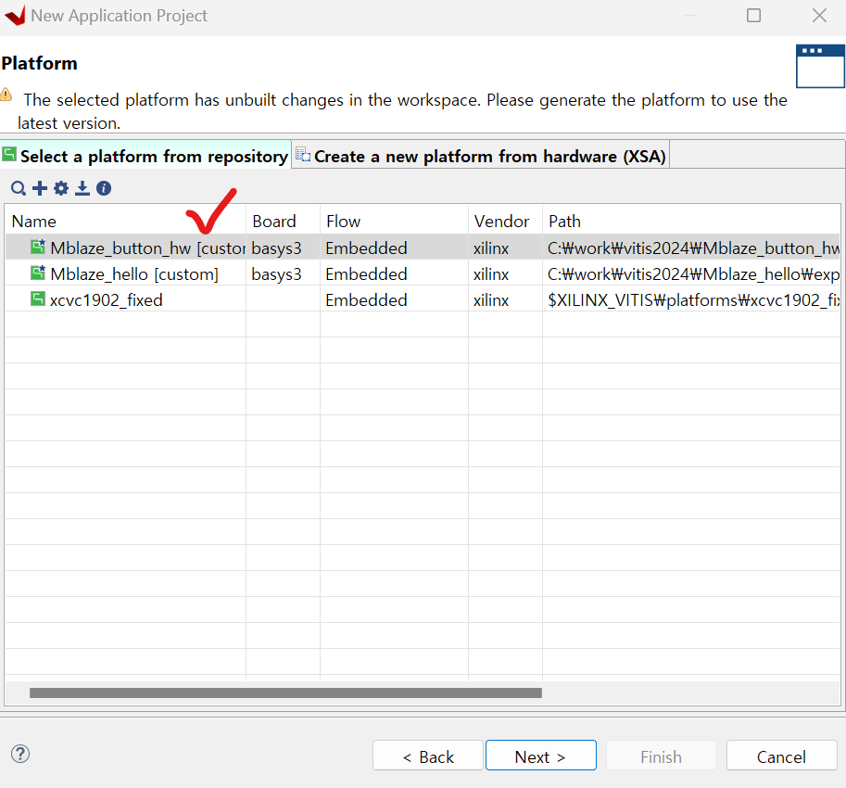
Task: Select the Mblaze_button_hw [custom] platform row
Action: point(423,248)
